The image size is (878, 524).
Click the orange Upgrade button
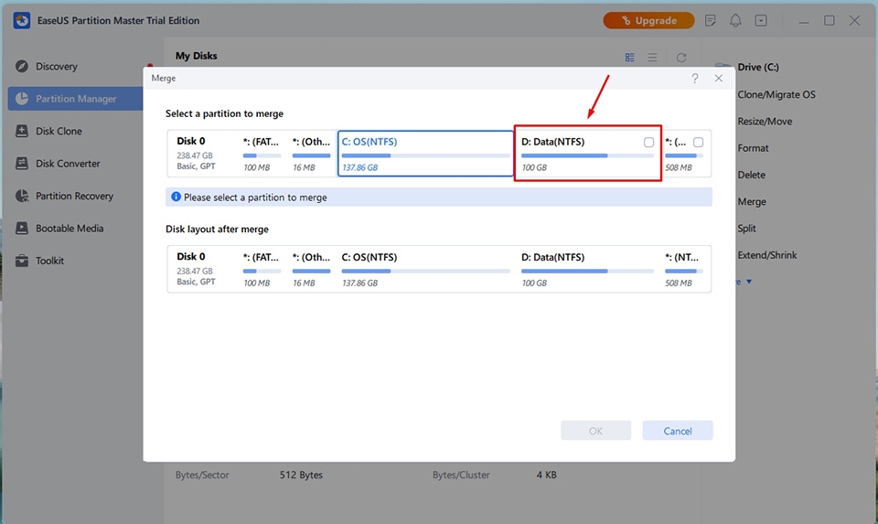pos(648,20)
